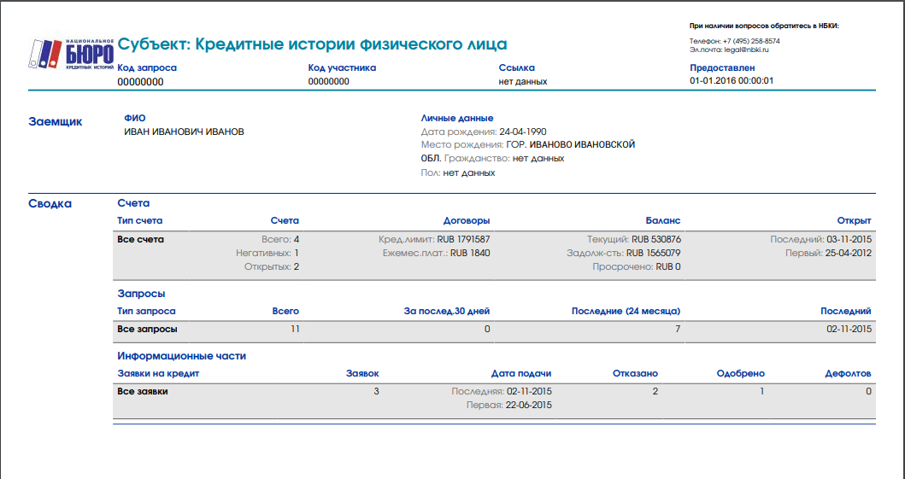Viewport: 905px width, 479px height.
Task: Click the 'Информационные части' heading
Action: (182, 356)
